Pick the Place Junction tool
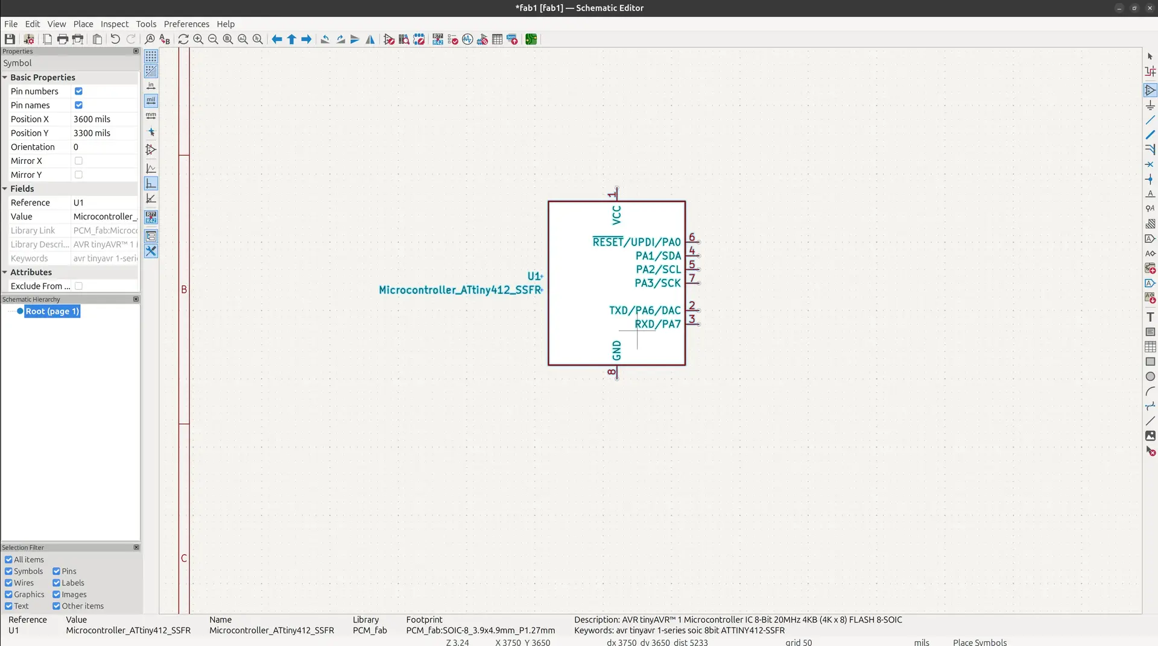The image size is (1158, 646). pyautogui.click(x=1150, y=179)
